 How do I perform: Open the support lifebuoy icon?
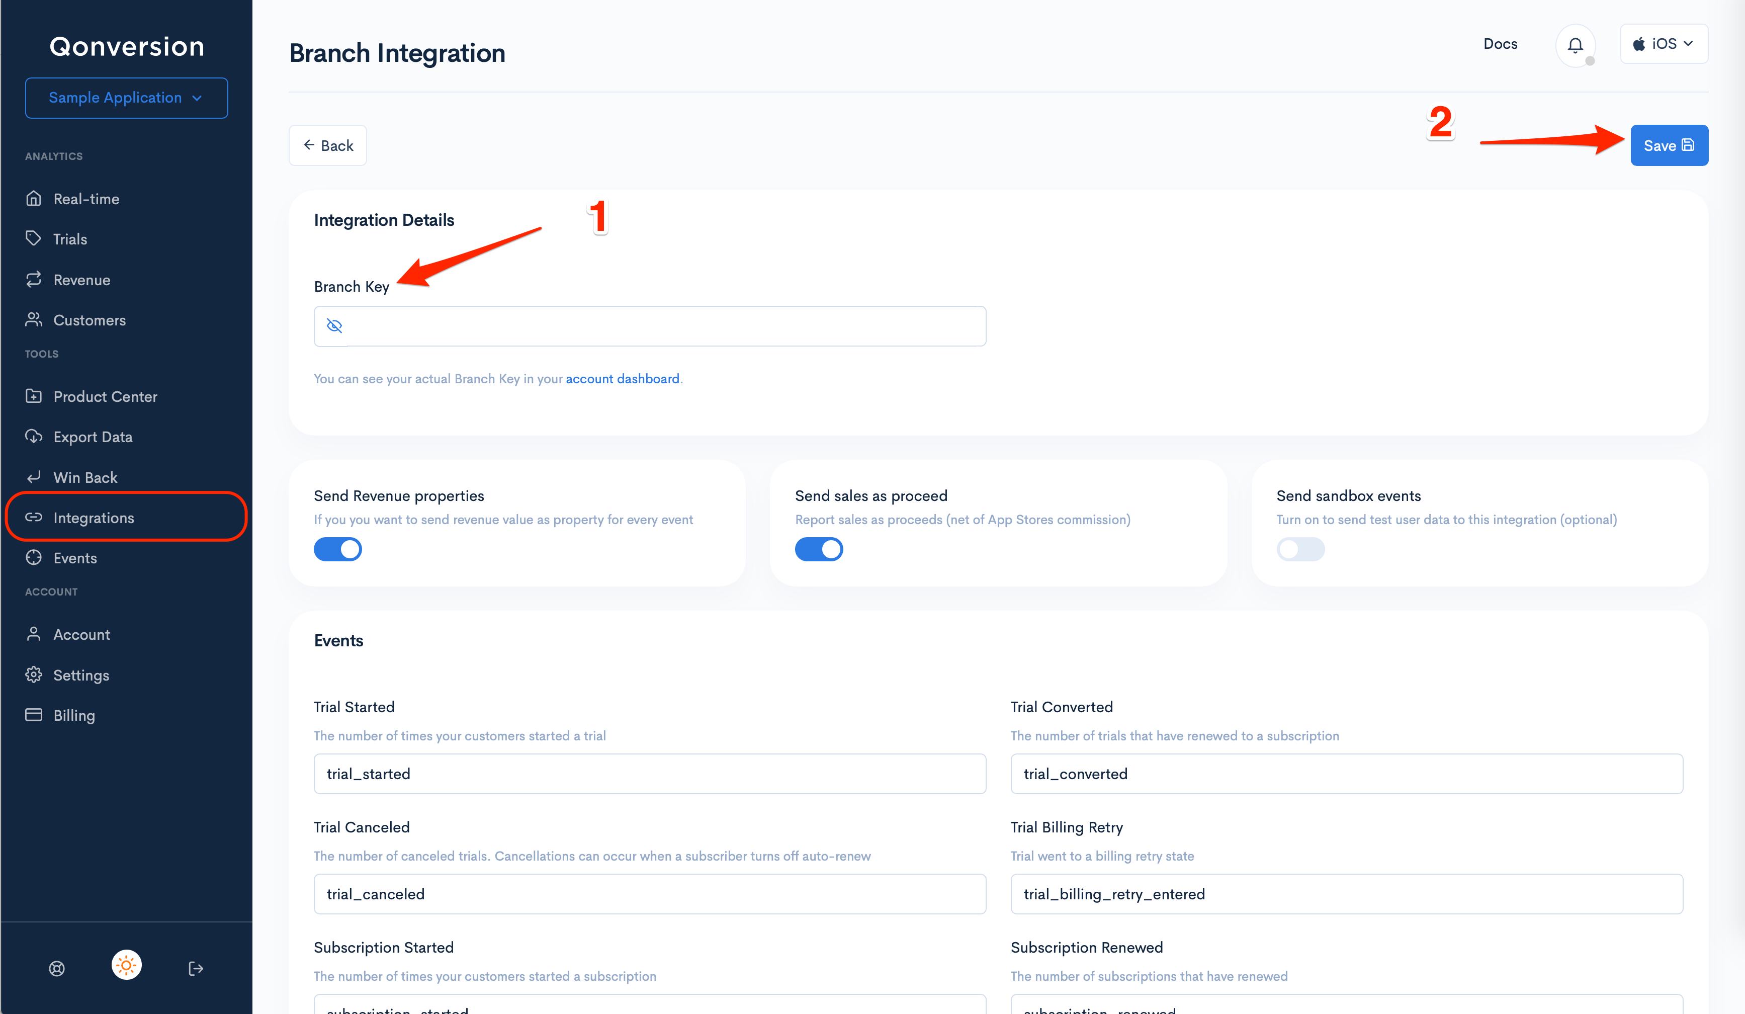click(57, 968)
